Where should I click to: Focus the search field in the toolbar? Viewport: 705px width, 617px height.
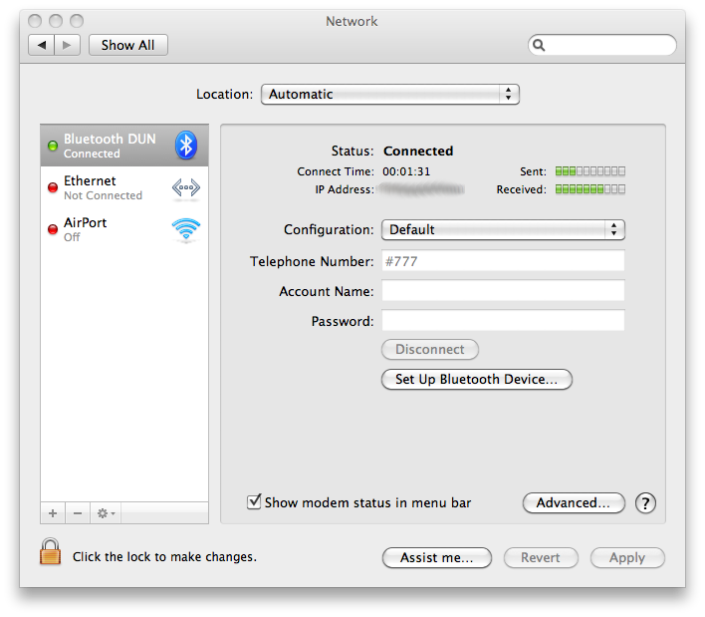point(602,45)
